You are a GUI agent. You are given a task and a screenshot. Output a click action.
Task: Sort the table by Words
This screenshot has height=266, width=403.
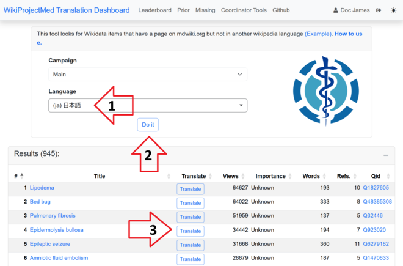(x=311, y=176)
